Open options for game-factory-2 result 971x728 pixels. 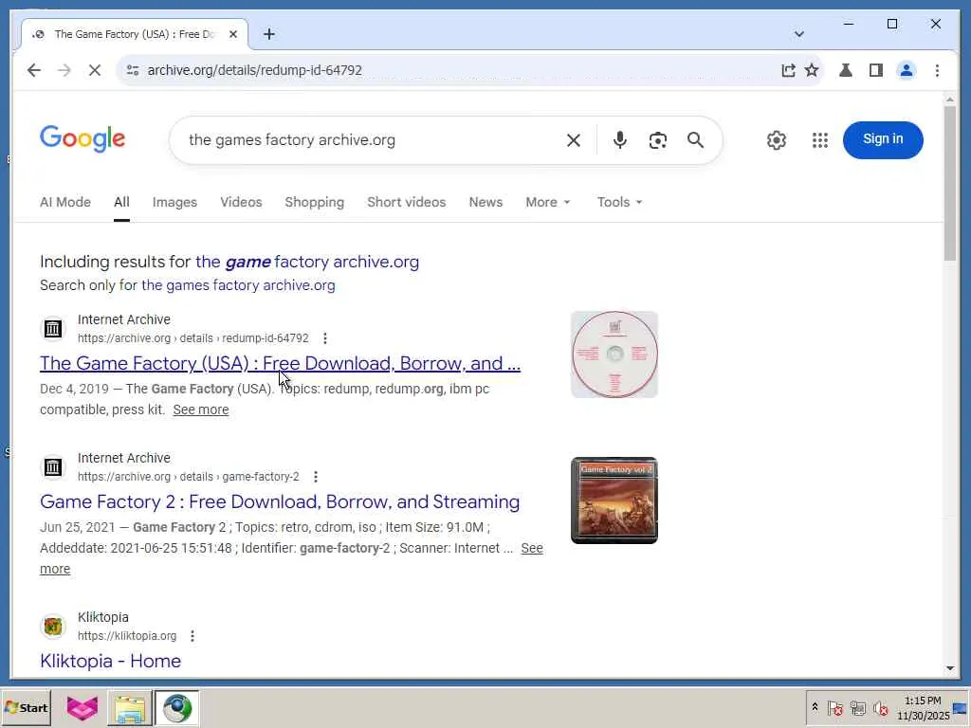[x=315, y=477]
